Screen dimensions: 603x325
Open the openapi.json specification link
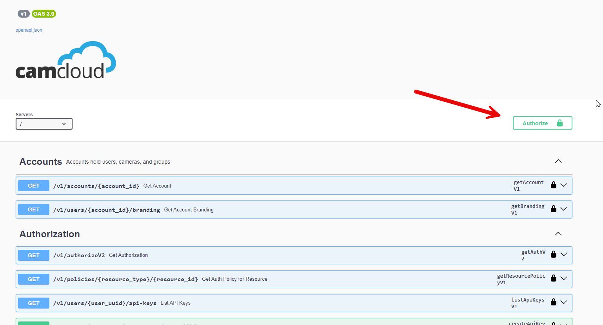[x=29, y=30]
